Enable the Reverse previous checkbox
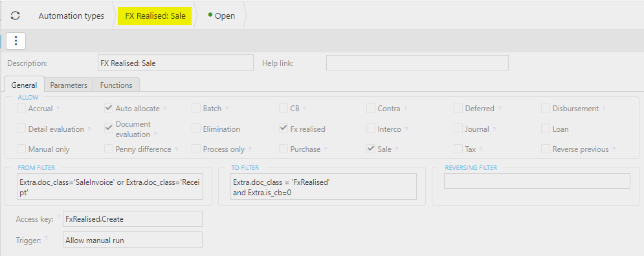 [x=546, y=149]
